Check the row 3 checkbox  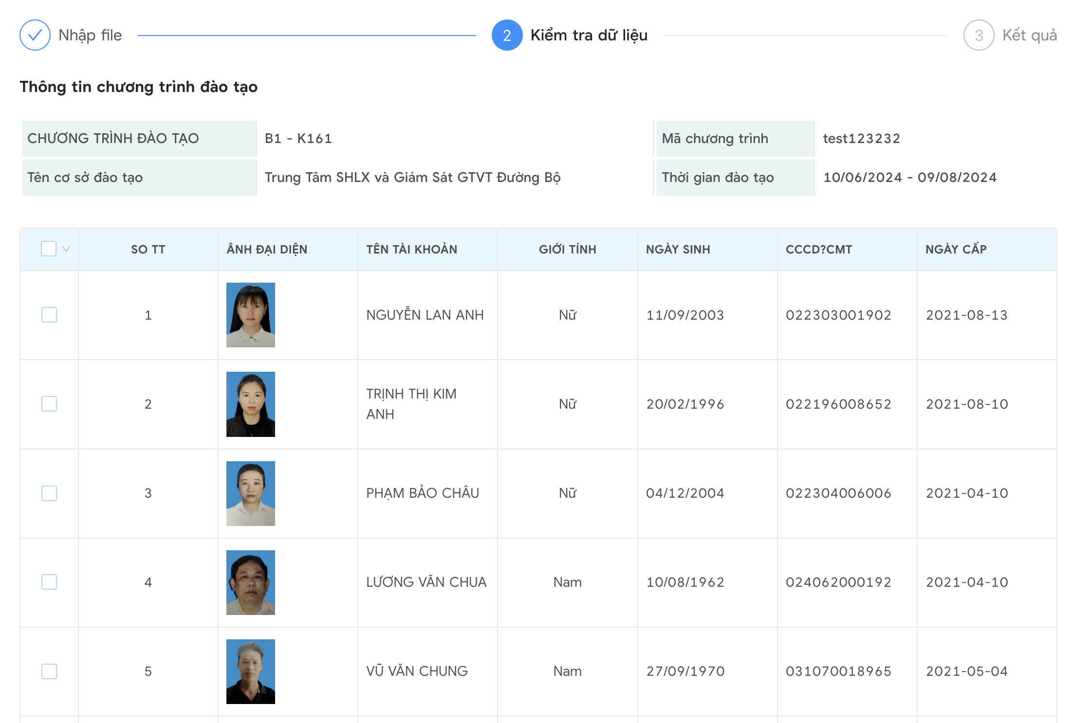point(49,493)
